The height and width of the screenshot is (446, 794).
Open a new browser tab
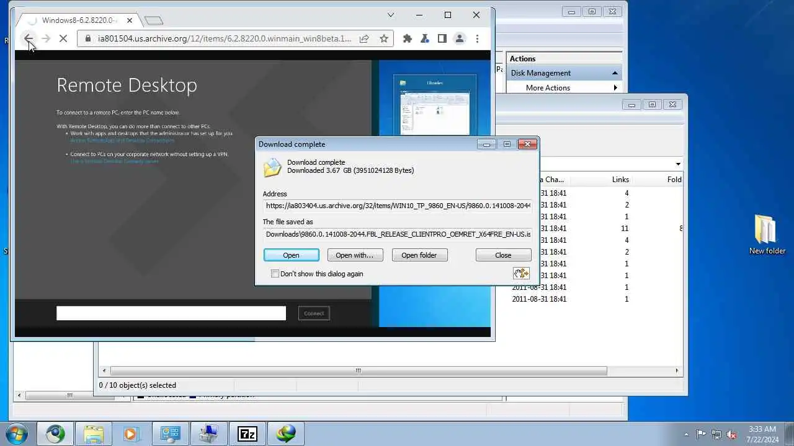click(x=153, y=20)
